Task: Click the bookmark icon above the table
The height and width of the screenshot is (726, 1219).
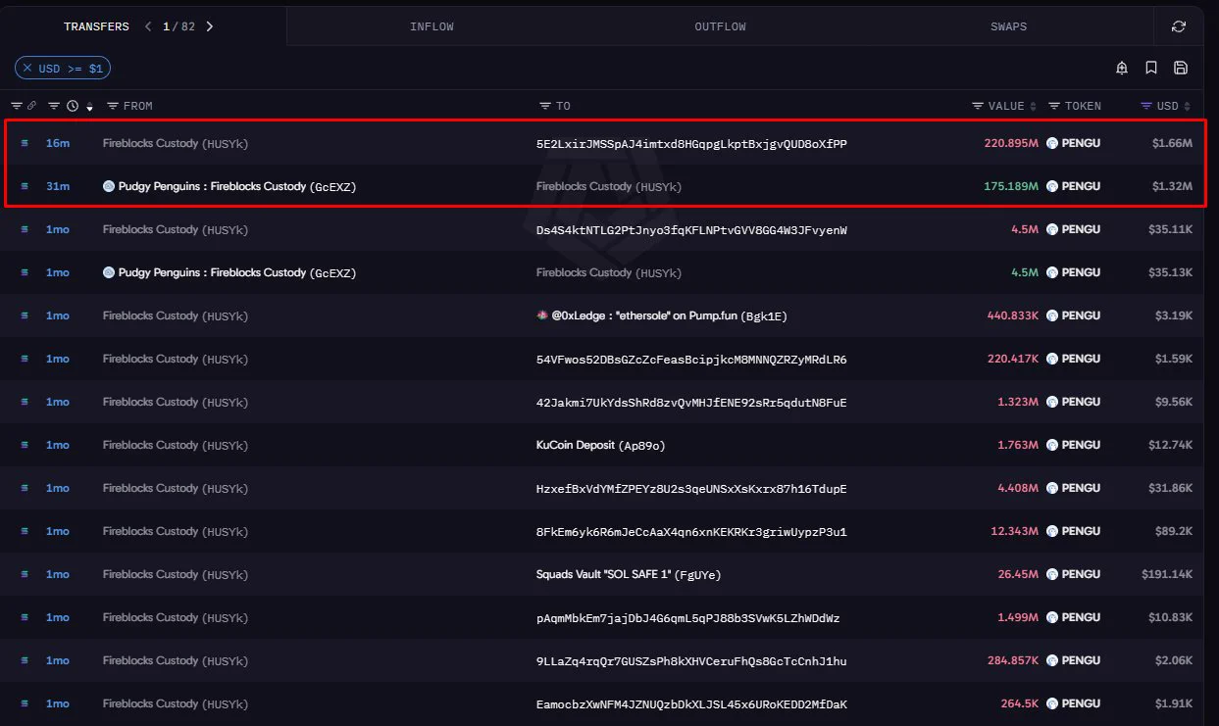Action: click(x=1151, y=68)
